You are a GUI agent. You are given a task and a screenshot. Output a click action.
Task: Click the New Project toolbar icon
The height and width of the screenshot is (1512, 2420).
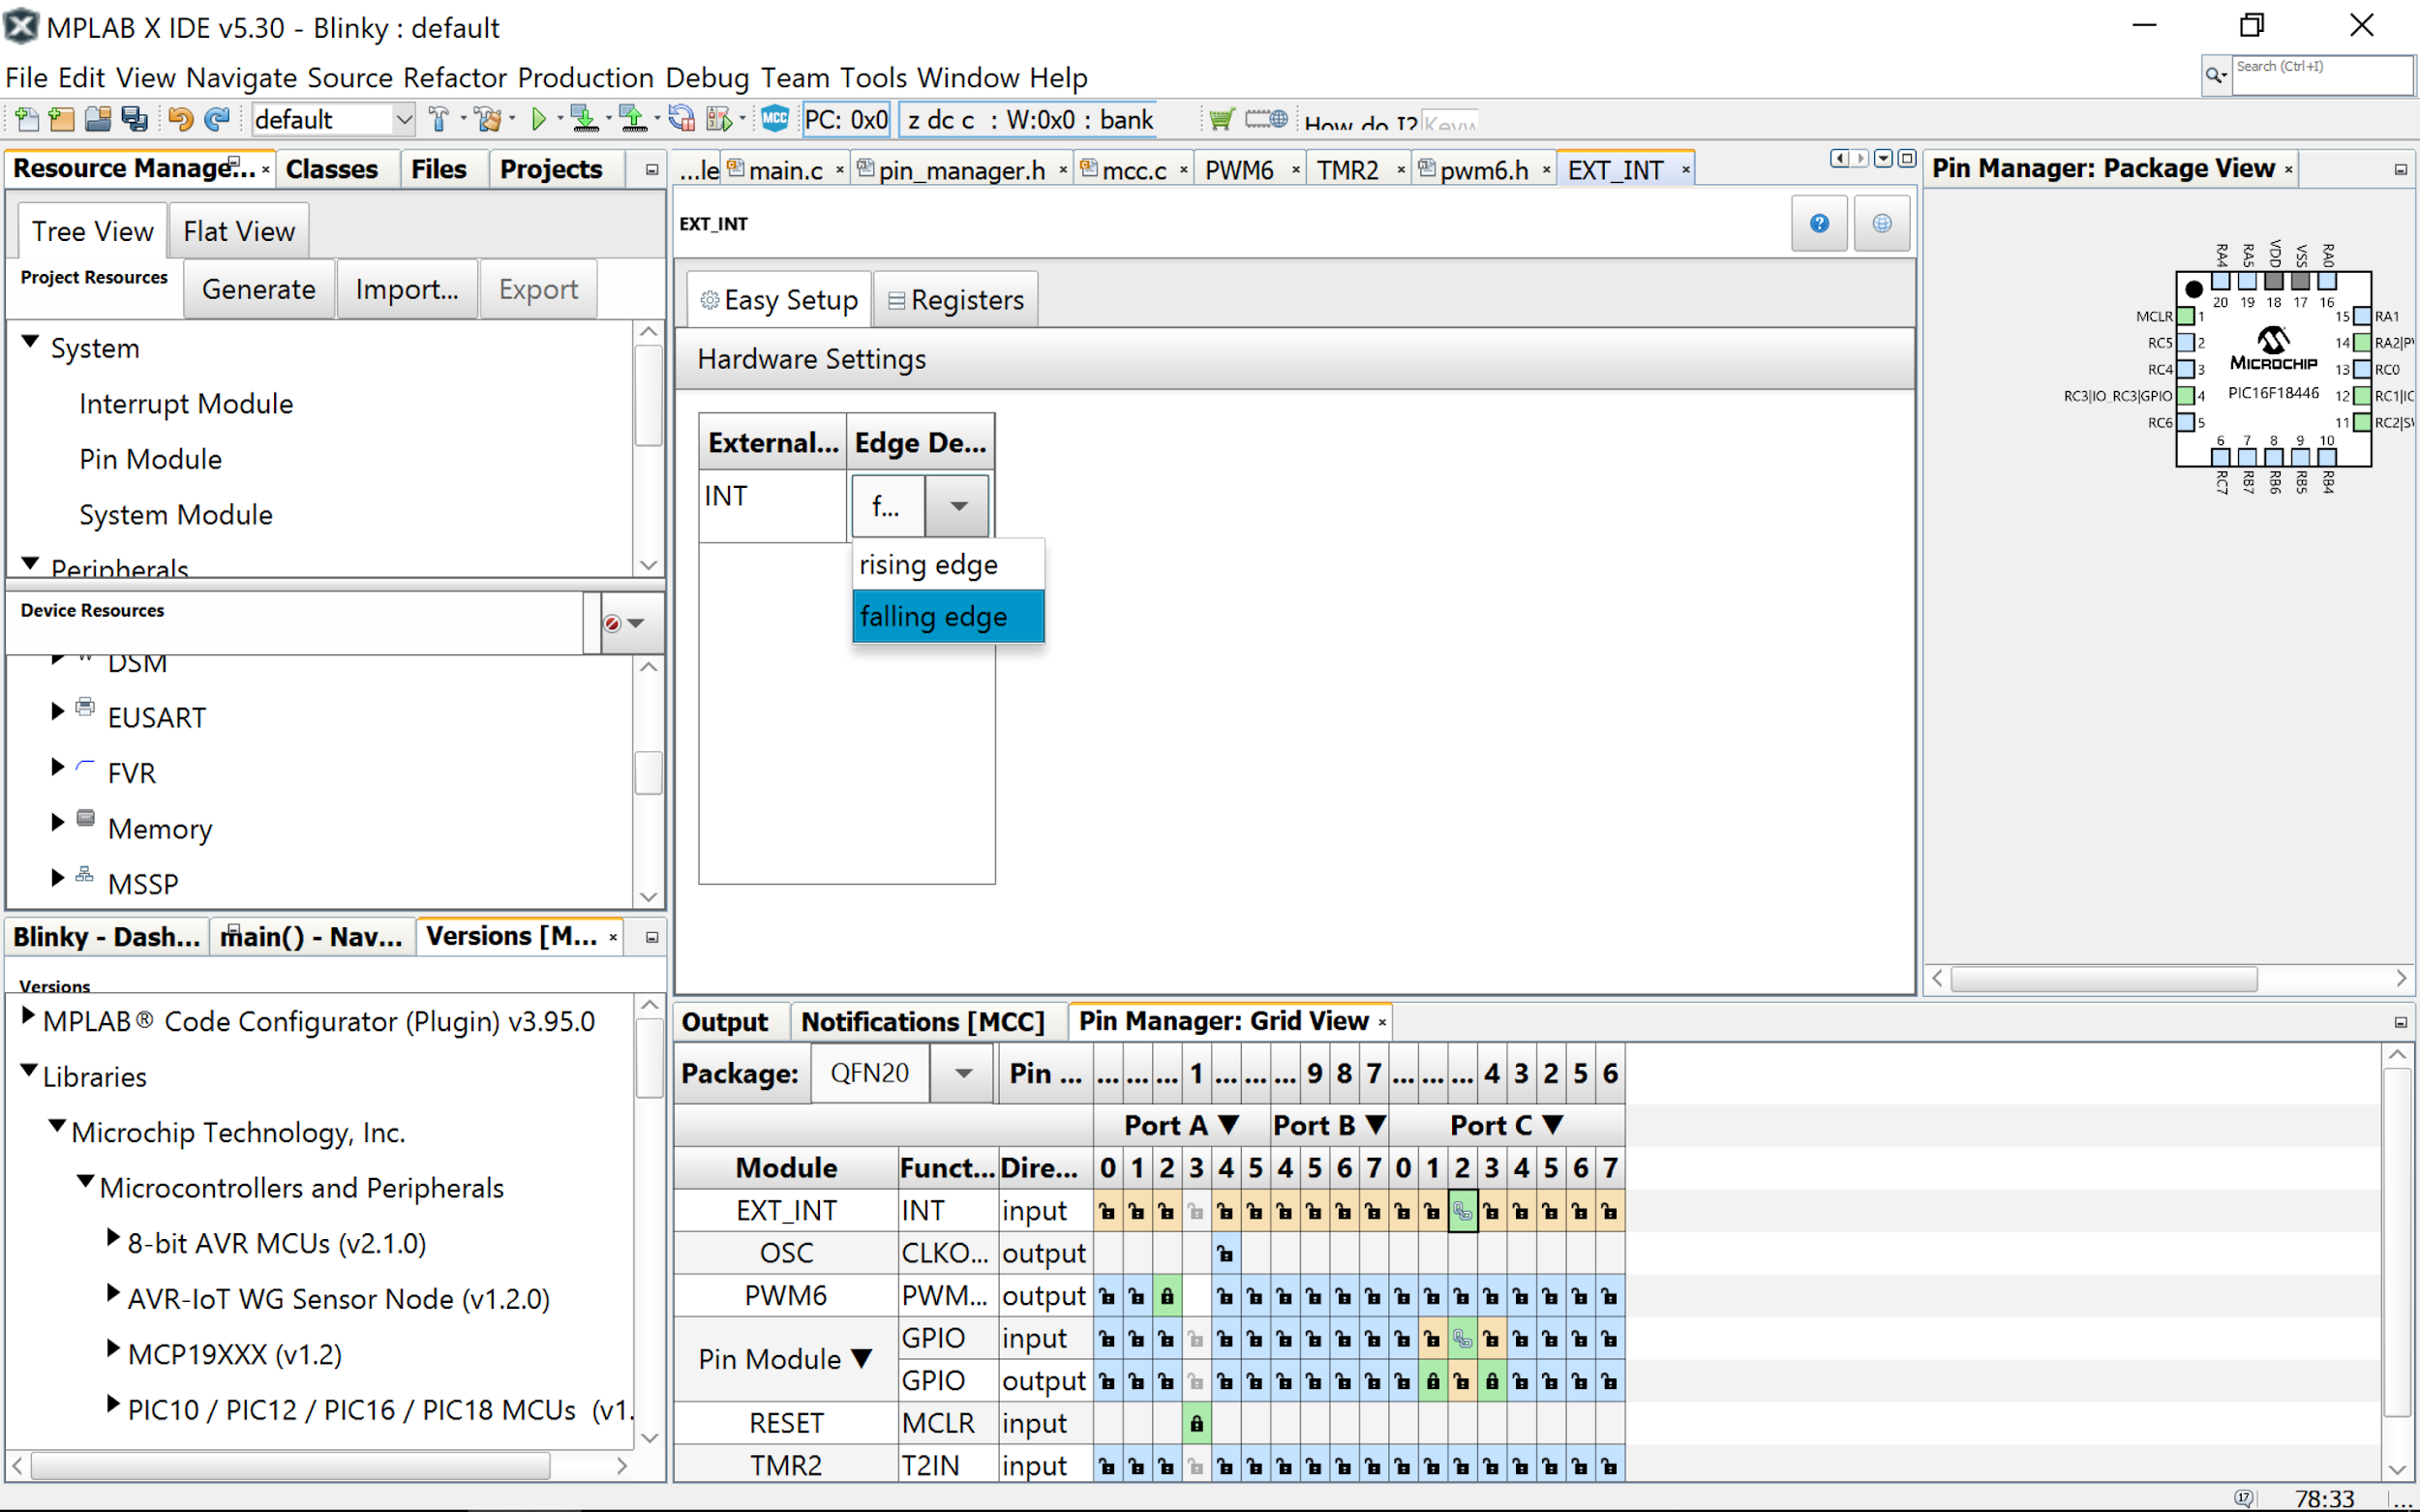pyautogui.click(x=62, y=120)
